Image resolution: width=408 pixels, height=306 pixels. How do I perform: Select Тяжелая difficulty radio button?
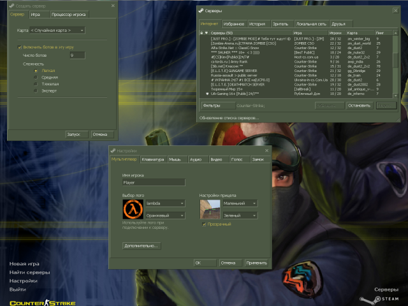[x=36, y=84]
